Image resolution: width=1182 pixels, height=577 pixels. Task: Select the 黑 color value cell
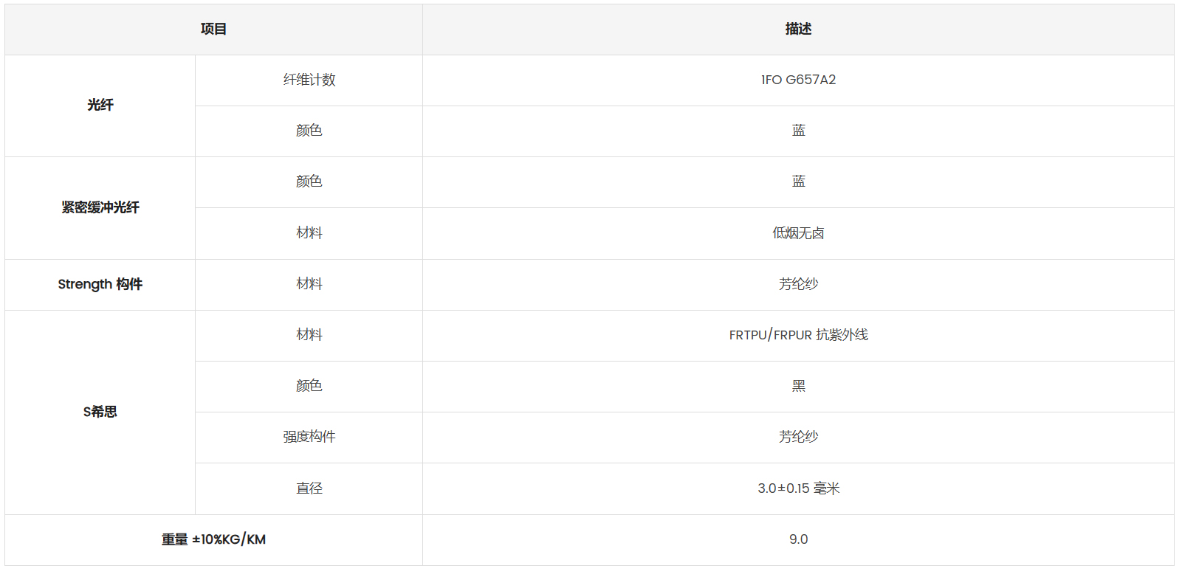(x=798, y=387)
